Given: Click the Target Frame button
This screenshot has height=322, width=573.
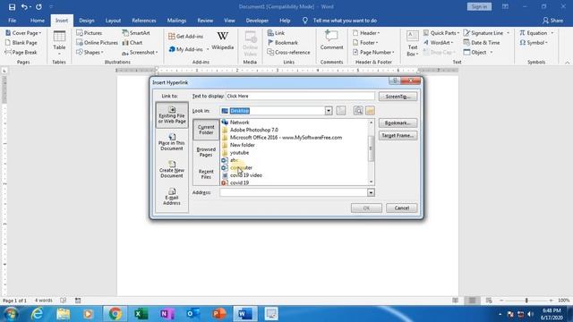Looking at the screenshot, I should 398,135.
